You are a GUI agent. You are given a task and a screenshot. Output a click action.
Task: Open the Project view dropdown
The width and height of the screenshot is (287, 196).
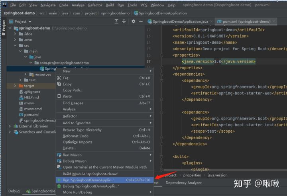click(30, 22)
